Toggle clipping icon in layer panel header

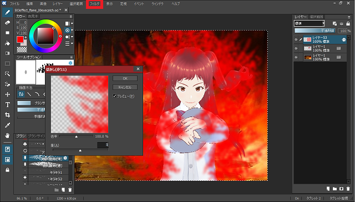[x=342, y=23]
